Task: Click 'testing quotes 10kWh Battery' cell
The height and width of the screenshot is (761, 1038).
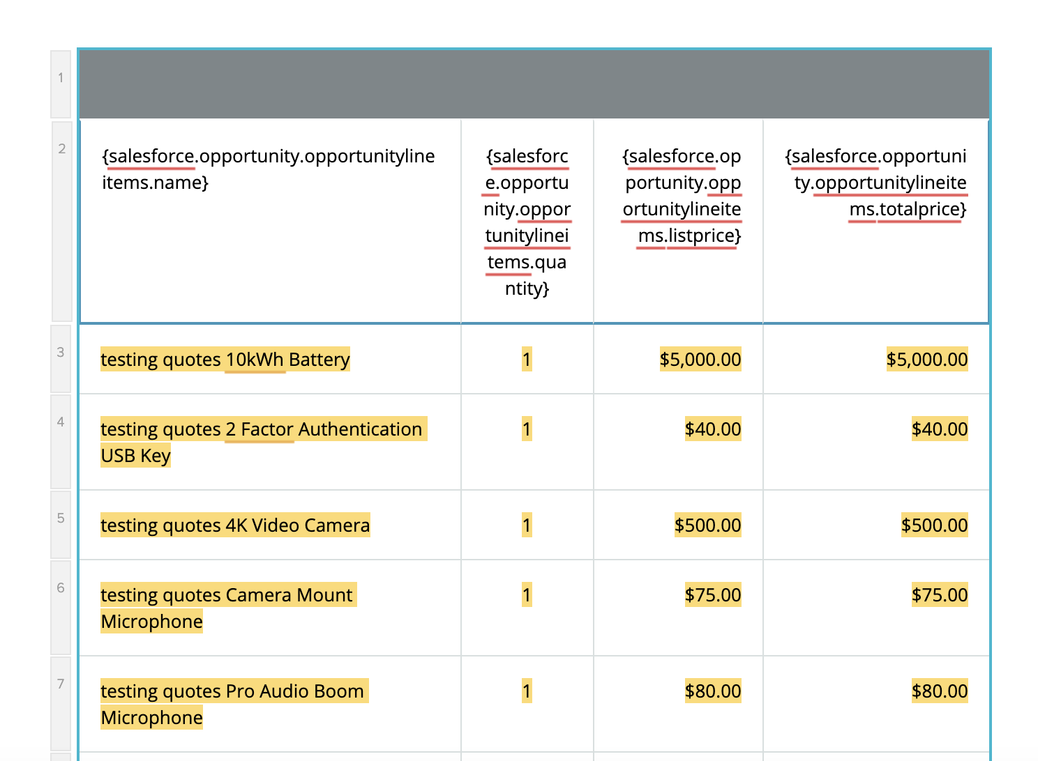Action: click(x=270, y=359)
